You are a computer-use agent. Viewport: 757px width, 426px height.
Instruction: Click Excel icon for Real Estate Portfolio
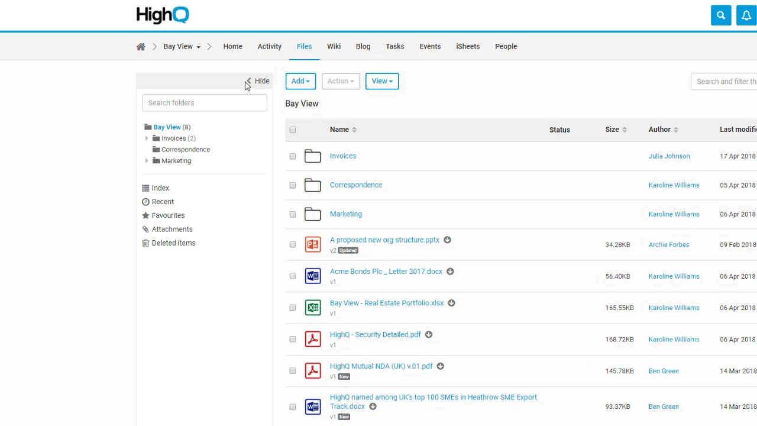[x=313, y=308]
